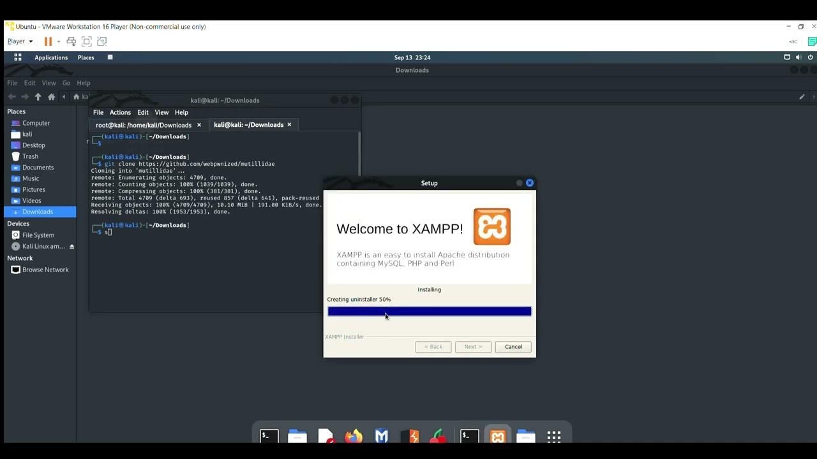Enter VMware full screen mode

[87, 41]
